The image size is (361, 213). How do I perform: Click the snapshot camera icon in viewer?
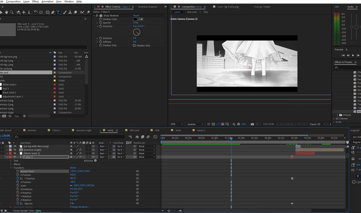coord(252,124)
